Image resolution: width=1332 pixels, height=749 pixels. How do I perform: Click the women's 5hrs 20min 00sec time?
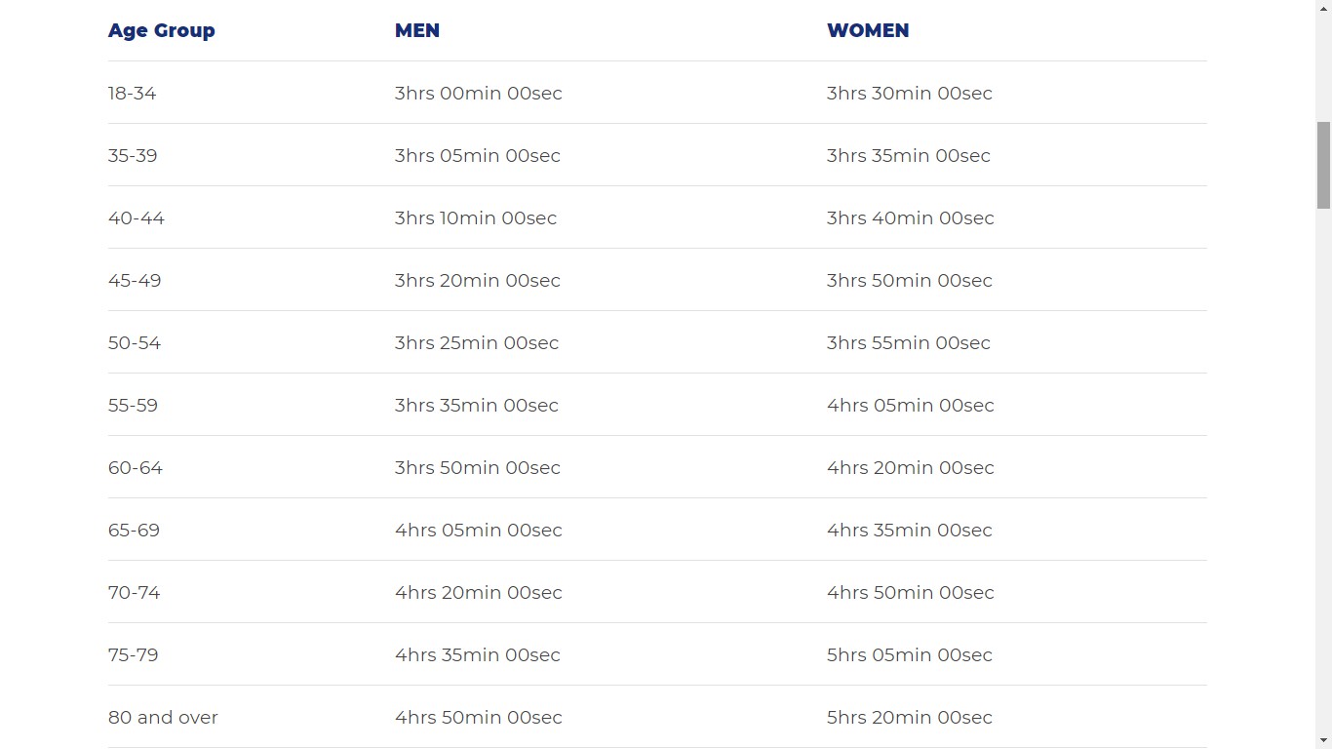point(910,718)
